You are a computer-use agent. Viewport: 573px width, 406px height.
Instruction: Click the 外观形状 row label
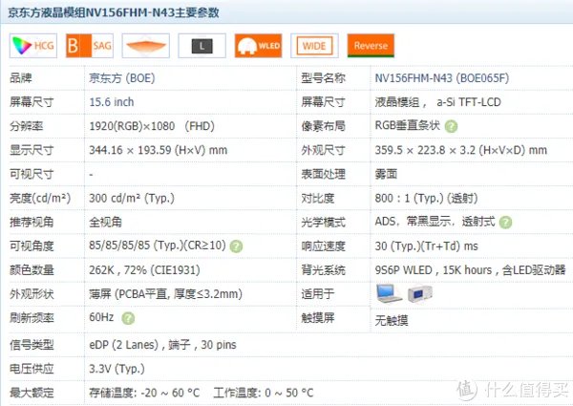pos(32,294)
